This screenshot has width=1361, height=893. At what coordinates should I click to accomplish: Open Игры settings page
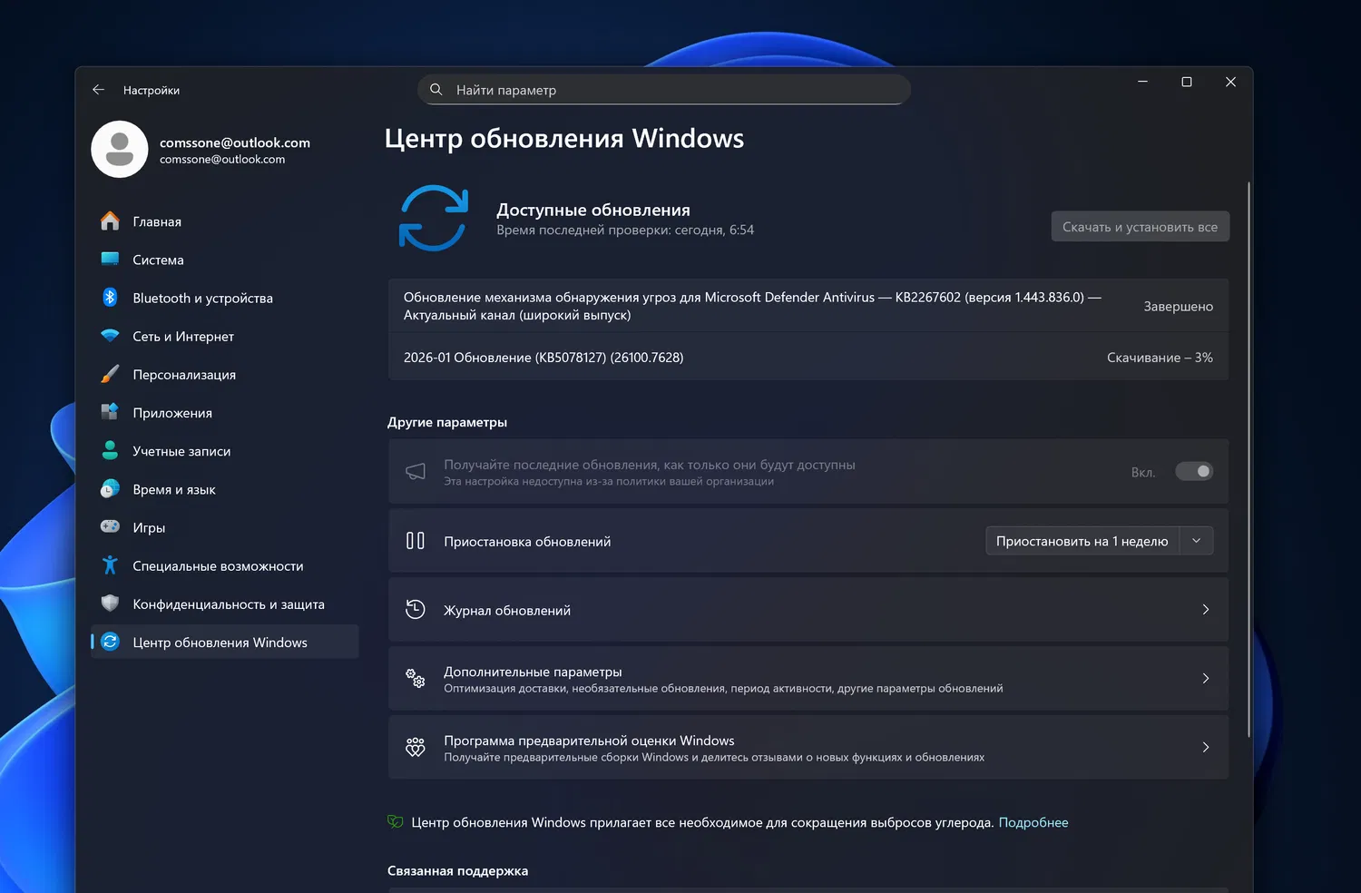(x=225, y=527)
